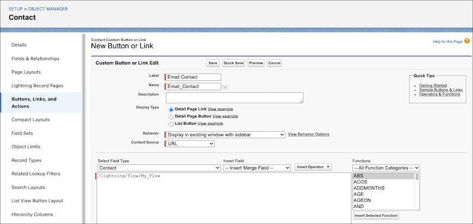Open Compact Layouts section

pyautogui.click(x=31, y=120)
